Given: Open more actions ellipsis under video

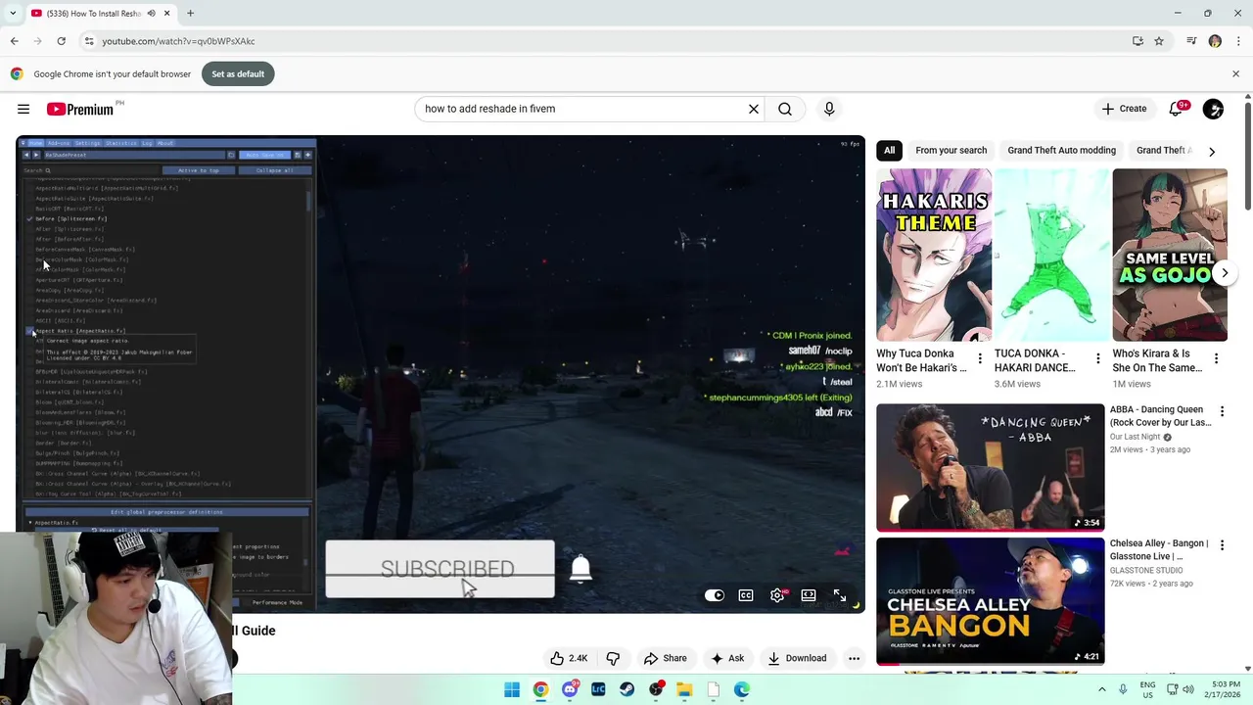Looking at the screenshot, I should tap(854, 658).
